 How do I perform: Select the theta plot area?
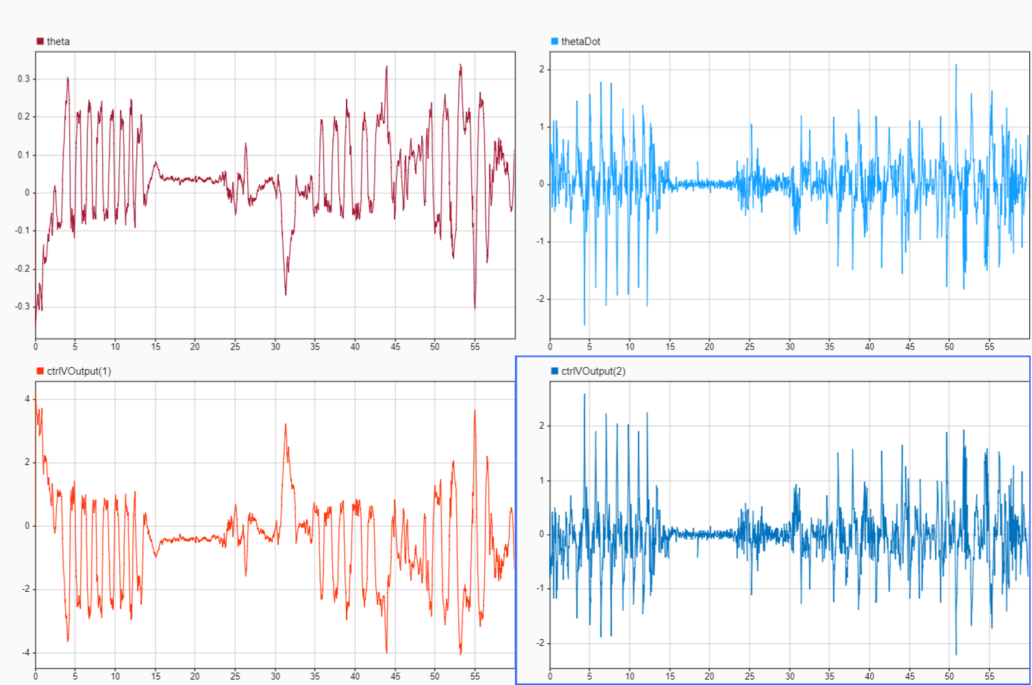(275, 195)
